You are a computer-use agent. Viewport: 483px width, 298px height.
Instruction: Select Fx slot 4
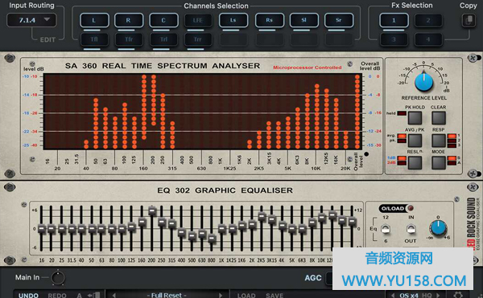(428, 39)
